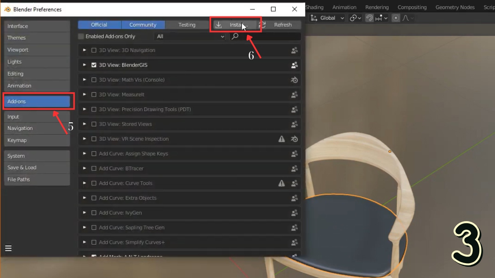The image size is (495, 278).
Task: Expand the Add Curve: IvyGen details
Action: tap(85, 213)
